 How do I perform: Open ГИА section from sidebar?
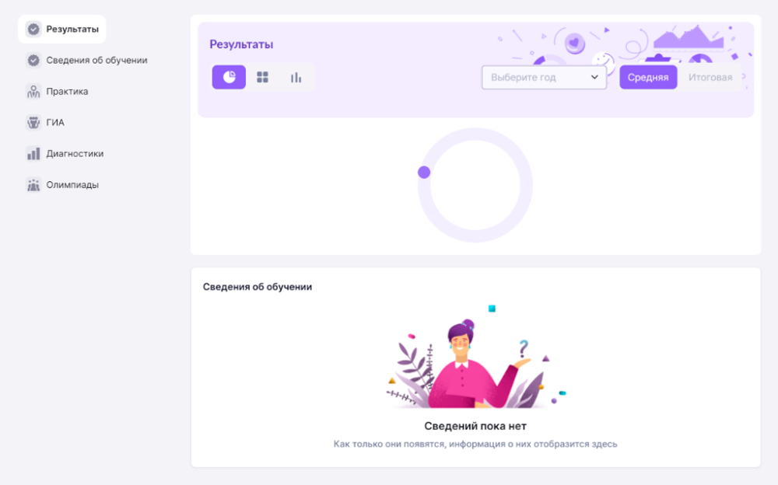(x=55, y=123)
